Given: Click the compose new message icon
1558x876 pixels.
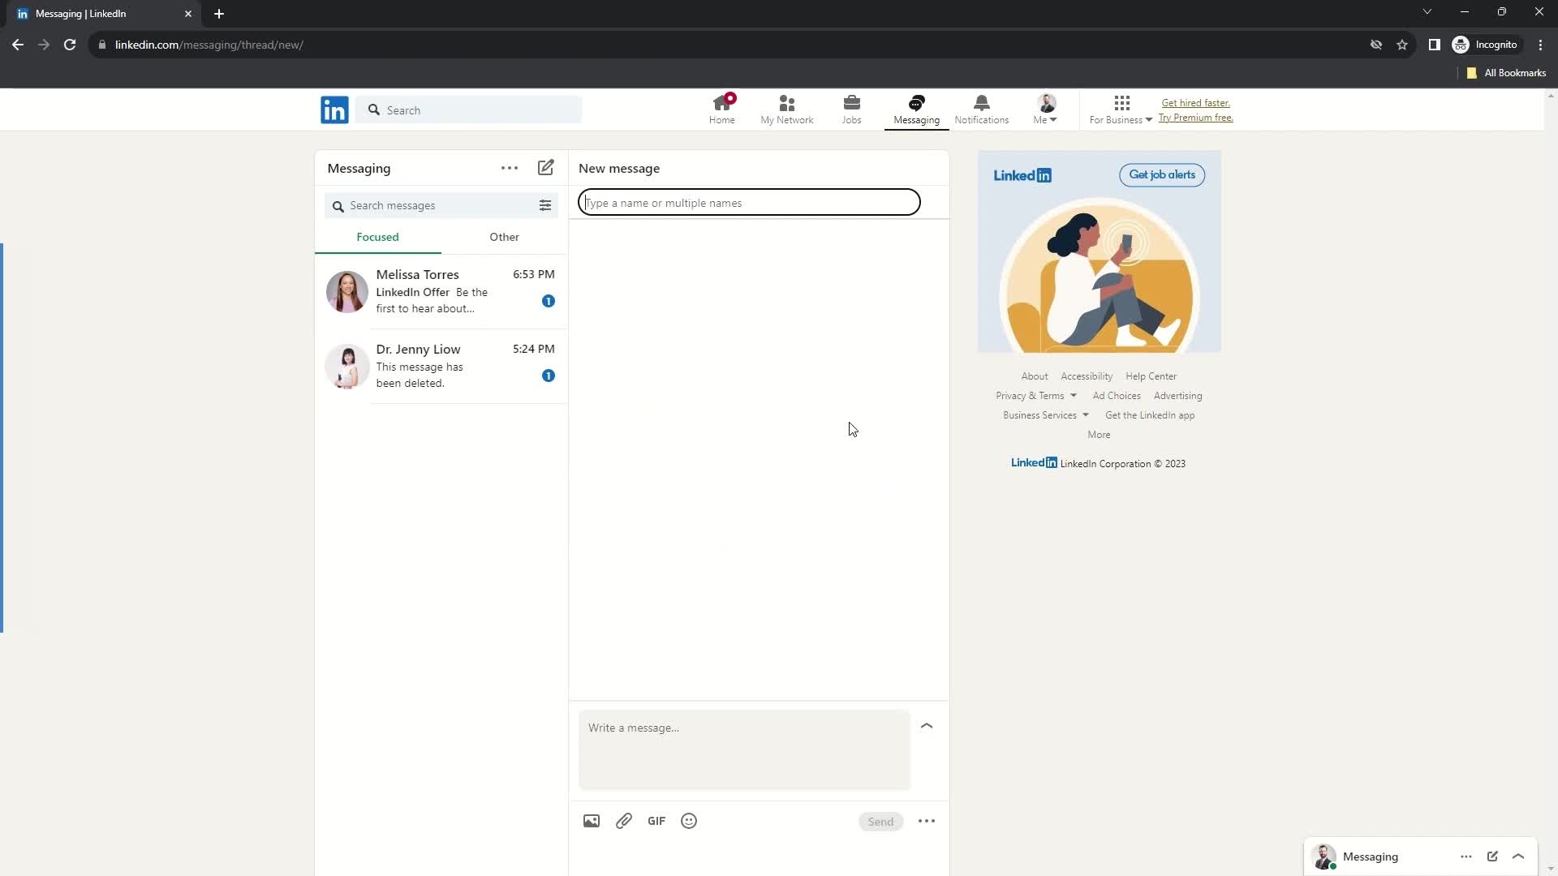Looking at the screenshot, I should point(546,168).
